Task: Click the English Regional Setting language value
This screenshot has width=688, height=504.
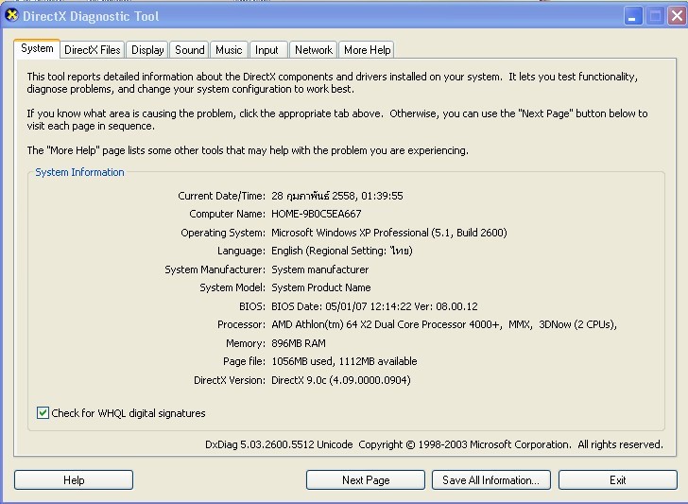Action: (342, 251)
